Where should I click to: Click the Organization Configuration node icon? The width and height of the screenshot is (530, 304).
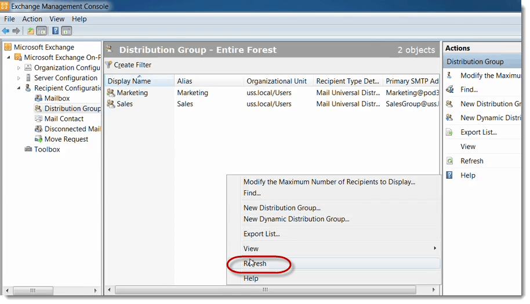28,68
